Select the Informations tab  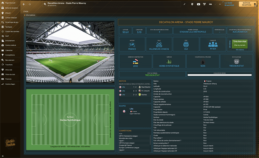[x=30, y=15]
